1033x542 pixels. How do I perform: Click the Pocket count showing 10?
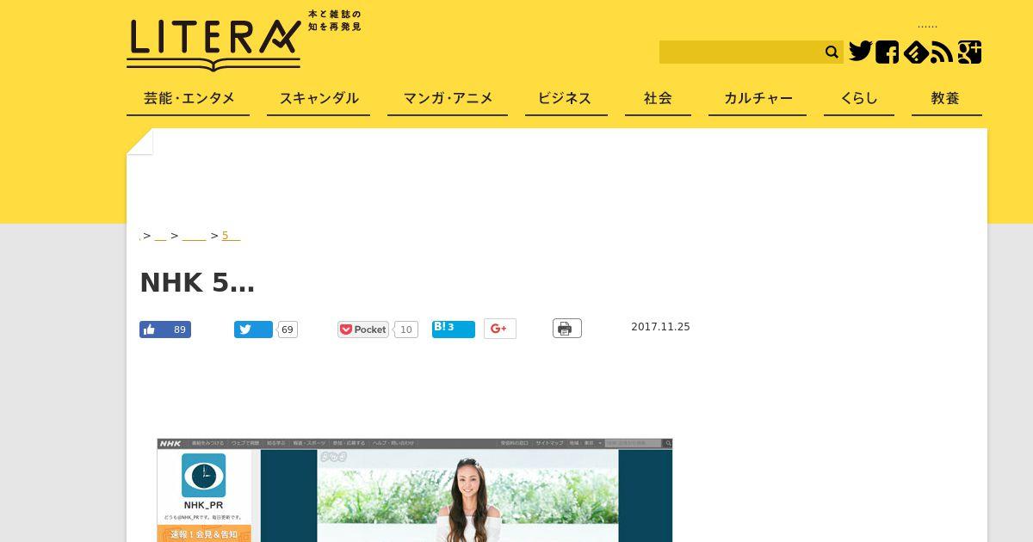406,330
